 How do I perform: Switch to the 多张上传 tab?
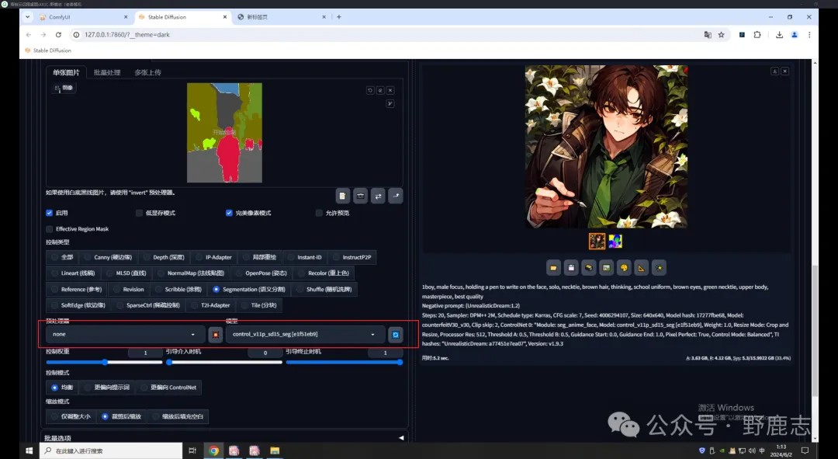point(147,73)
